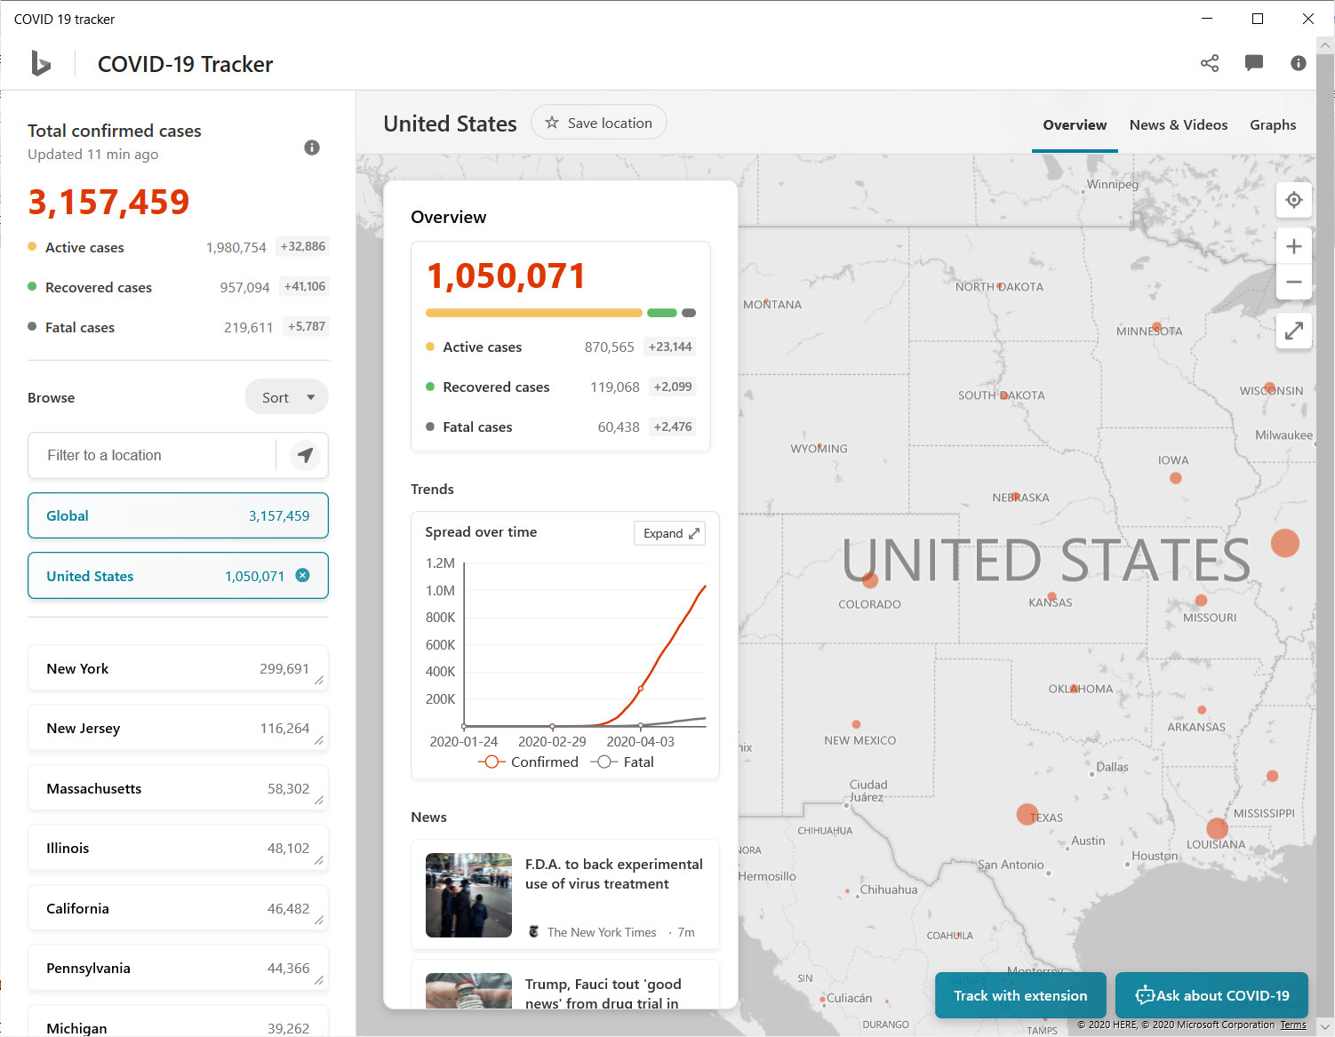Switch to the News & Videos tab

click(1179, 125)
